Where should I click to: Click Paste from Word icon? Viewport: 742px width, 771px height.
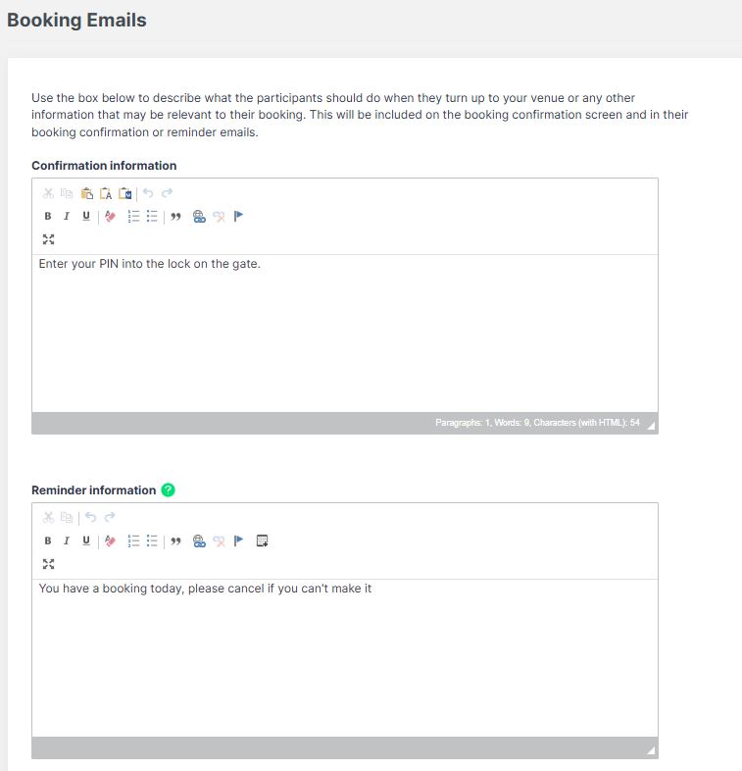(125, 193)
